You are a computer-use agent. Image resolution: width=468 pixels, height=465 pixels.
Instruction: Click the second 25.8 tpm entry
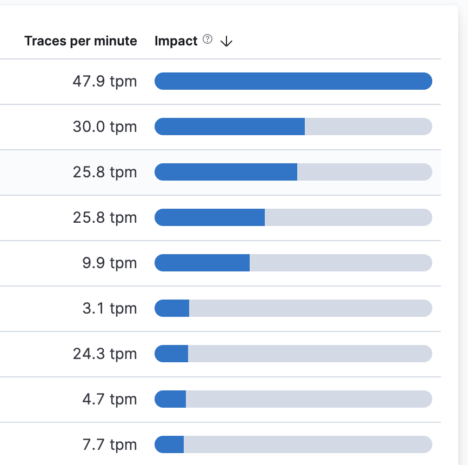pos(105,217)
